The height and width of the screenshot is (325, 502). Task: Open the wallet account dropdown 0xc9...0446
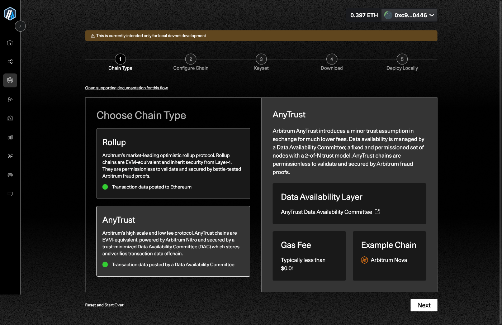(409, 15)
